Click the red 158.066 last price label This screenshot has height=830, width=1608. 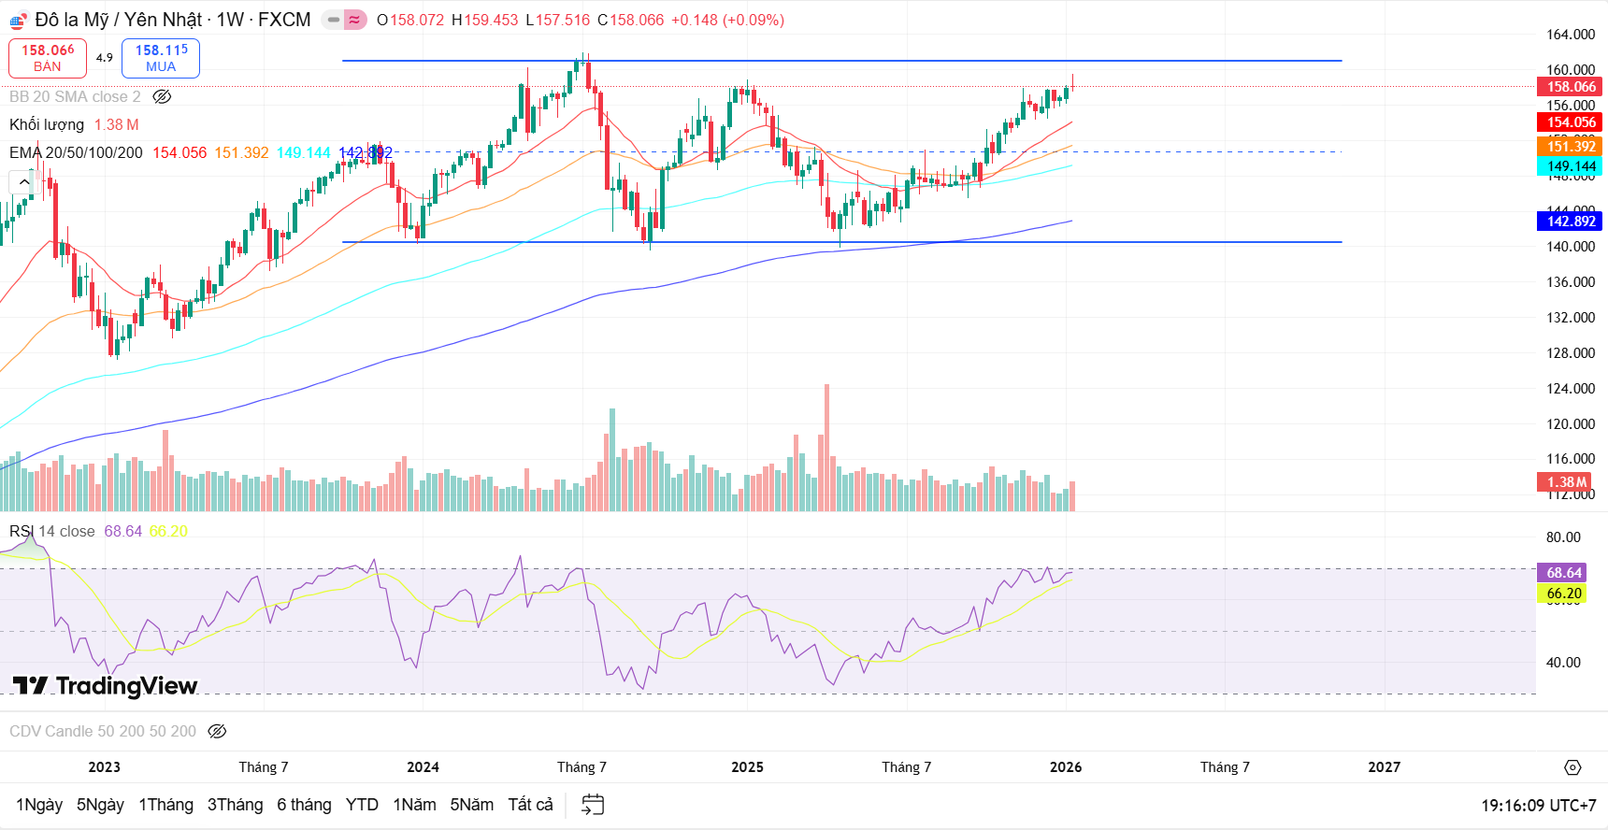coord(1570,87)
